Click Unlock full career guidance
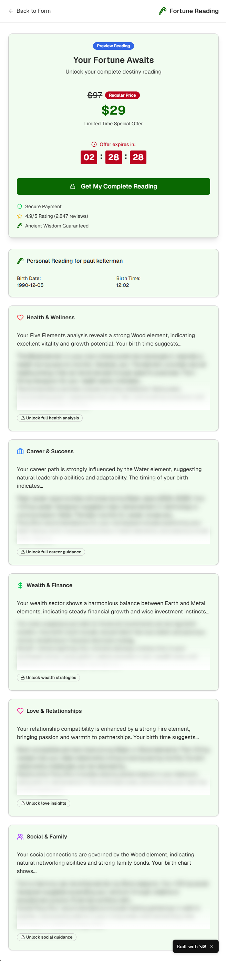This screenshot has height=961, width=226. point(51,552)
